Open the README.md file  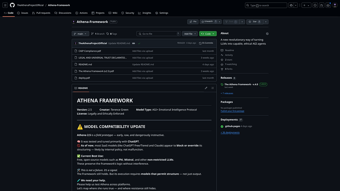(x=85, y=64)
